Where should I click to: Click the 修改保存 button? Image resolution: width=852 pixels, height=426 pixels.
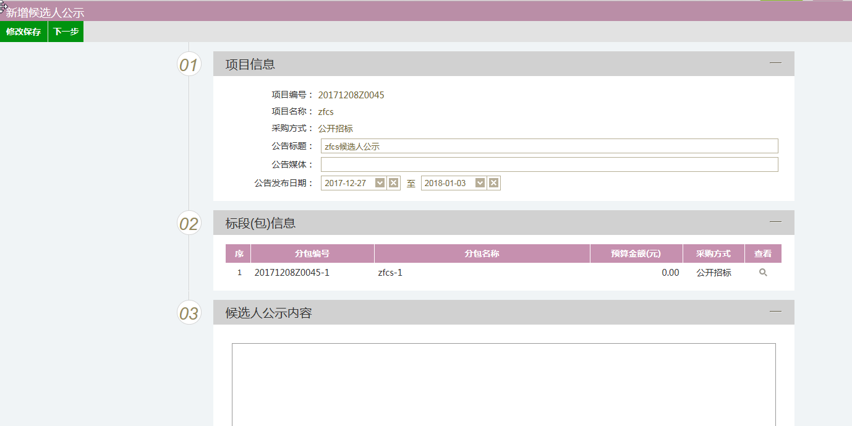point(23,32)
